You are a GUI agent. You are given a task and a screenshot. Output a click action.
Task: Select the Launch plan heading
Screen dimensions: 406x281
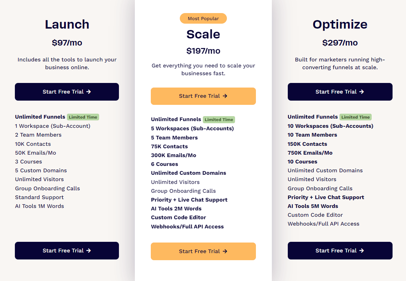click(67, 24)
